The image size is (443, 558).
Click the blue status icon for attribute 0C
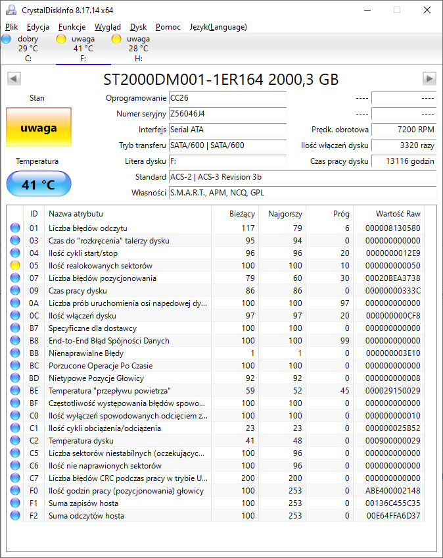(x=15, y=315)
